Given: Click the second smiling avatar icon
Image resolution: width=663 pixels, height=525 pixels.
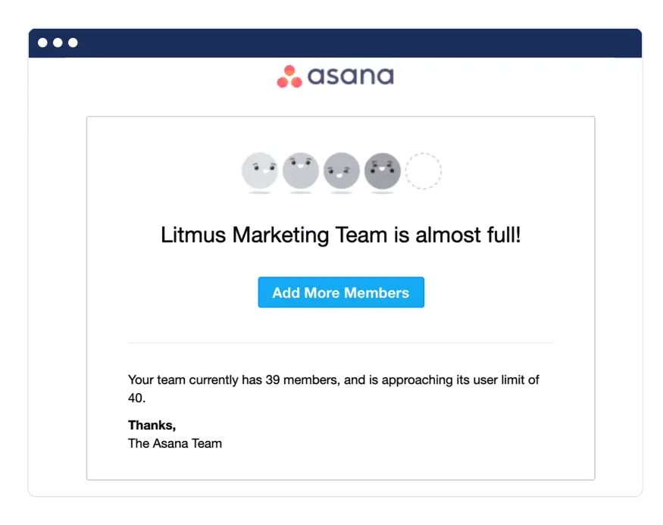Looking at the screenshot, I should [x=300, y=170].
